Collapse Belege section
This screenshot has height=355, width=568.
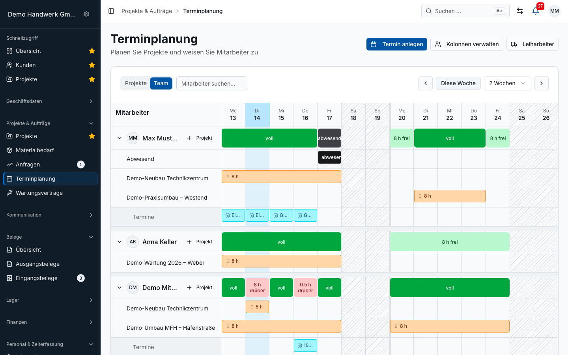click(50, 237)
